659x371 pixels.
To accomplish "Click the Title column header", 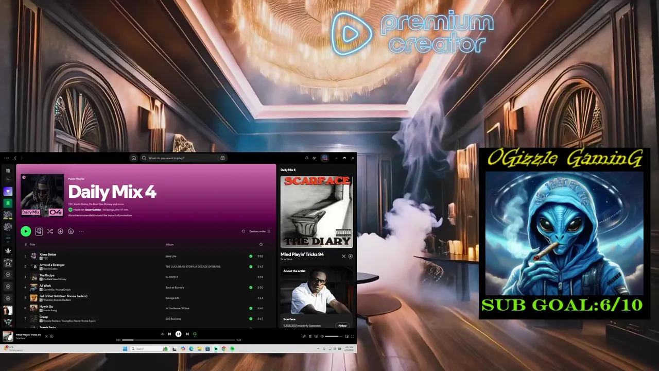I will coord(32,245).
